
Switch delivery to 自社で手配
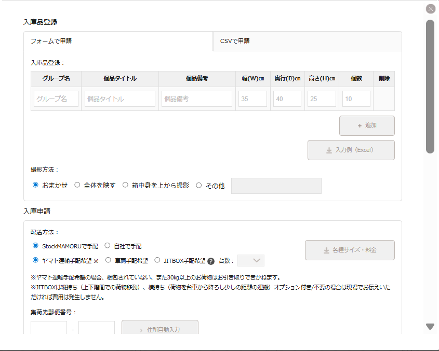pyautogui.click(x=107, y=246)
